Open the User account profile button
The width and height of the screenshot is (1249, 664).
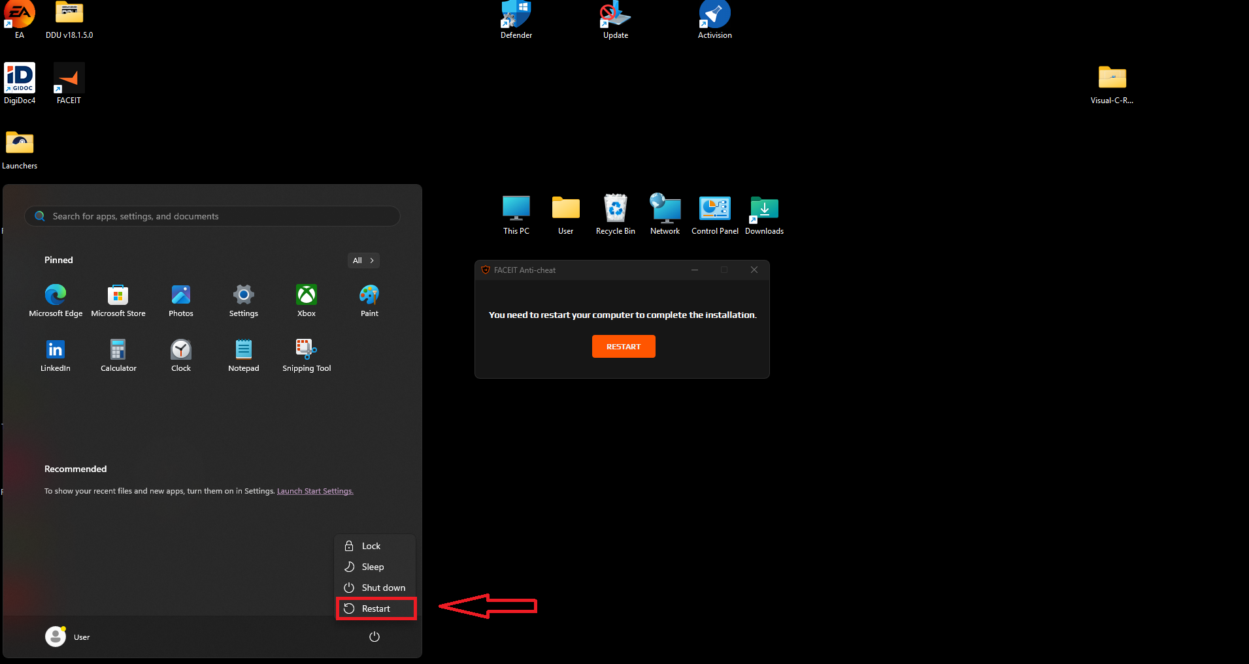click(68, 637)
